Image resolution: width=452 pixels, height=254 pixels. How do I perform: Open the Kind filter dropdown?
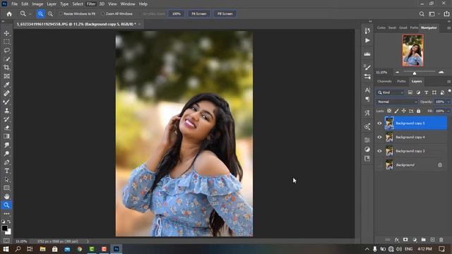[391, 92]
